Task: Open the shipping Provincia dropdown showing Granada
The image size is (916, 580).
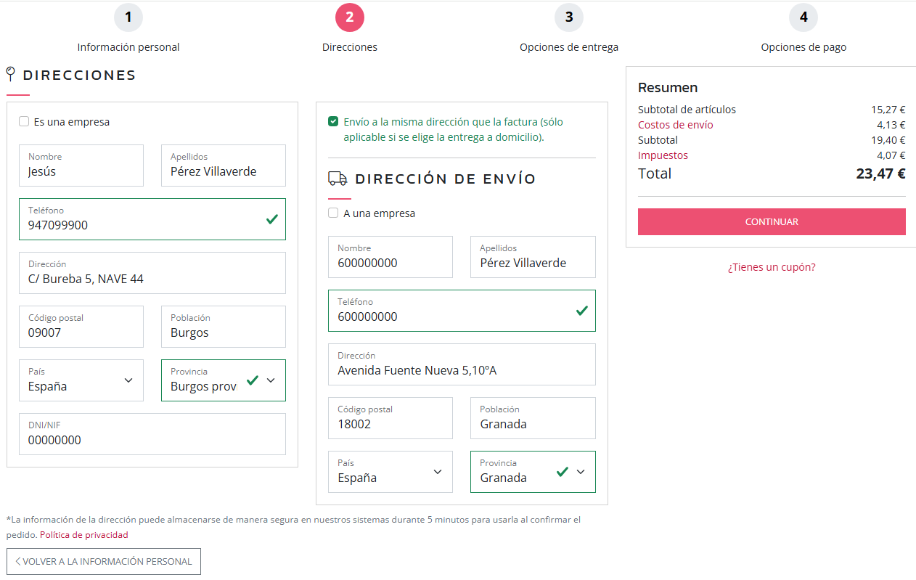Action: tap(580, 472)
